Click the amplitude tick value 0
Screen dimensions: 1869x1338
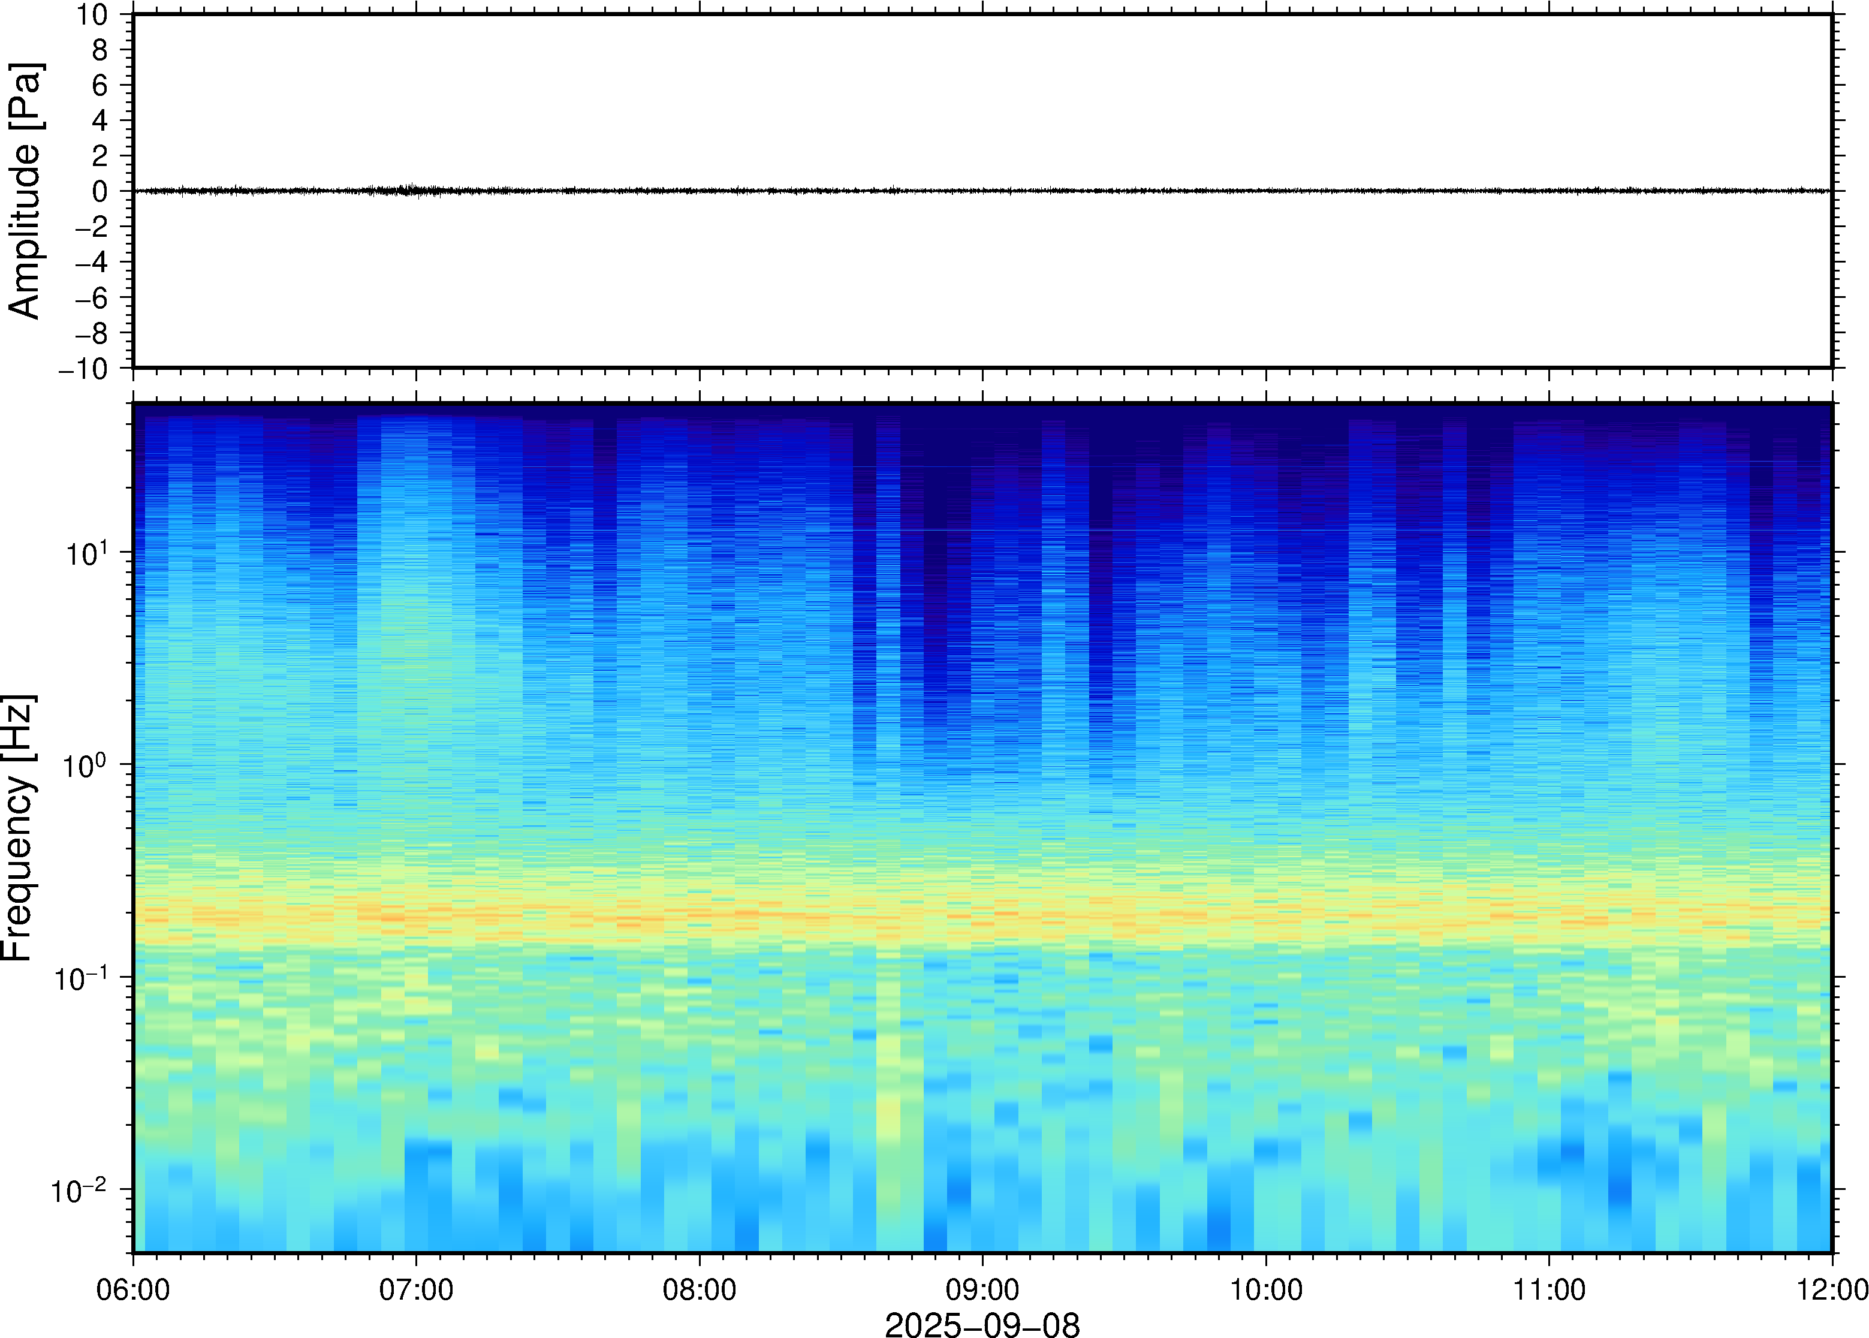pos(100,191)
